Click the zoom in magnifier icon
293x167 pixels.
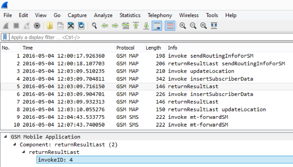183,26
